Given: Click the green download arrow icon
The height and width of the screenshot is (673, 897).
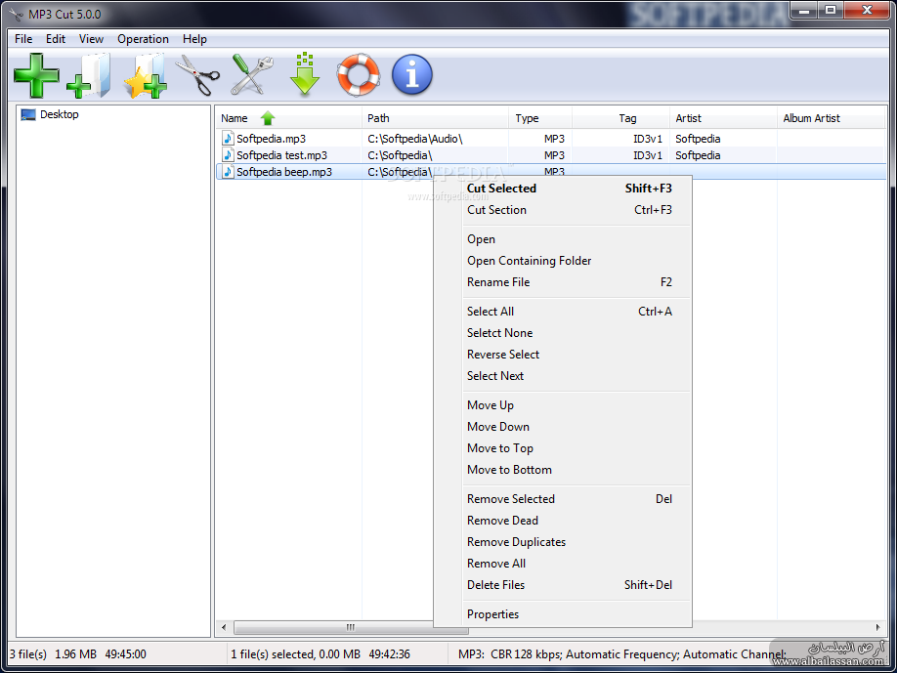Looking at the screenshot, I should (x=305, y=75).
